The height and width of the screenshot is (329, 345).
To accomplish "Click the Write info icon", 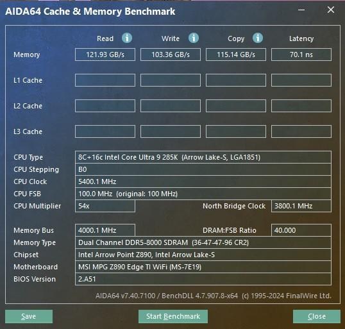I will click(x=194, y=38).
